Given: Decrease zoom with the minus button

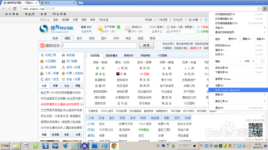Looking at the screenshot, I should [x=241, y=61].
